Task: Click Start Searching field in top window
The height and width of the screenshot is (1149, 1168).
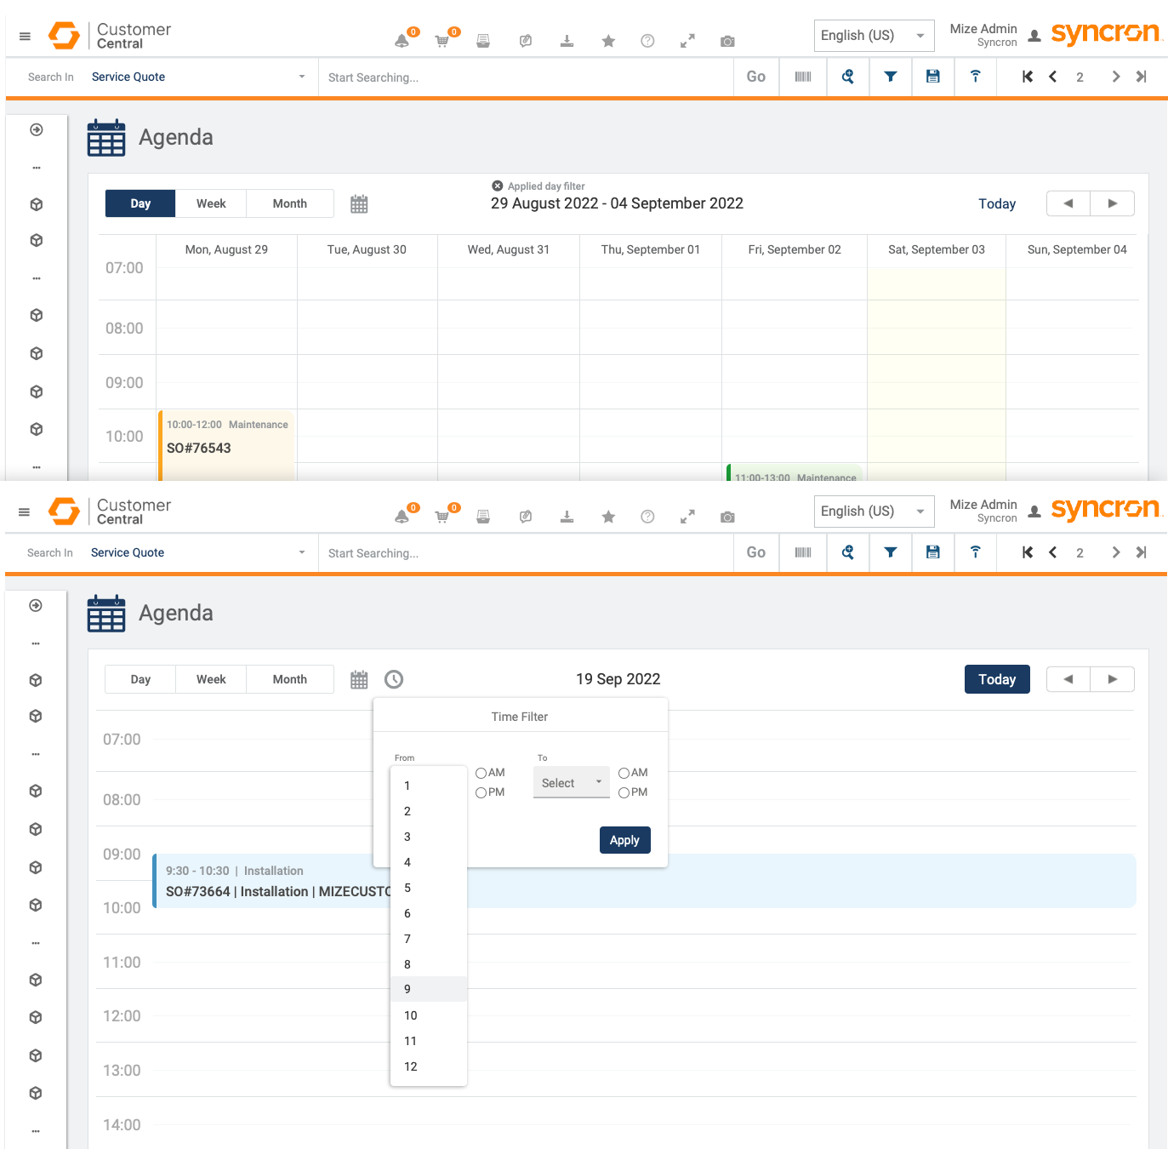Action: pyautogui.click(x=526, y=77)
